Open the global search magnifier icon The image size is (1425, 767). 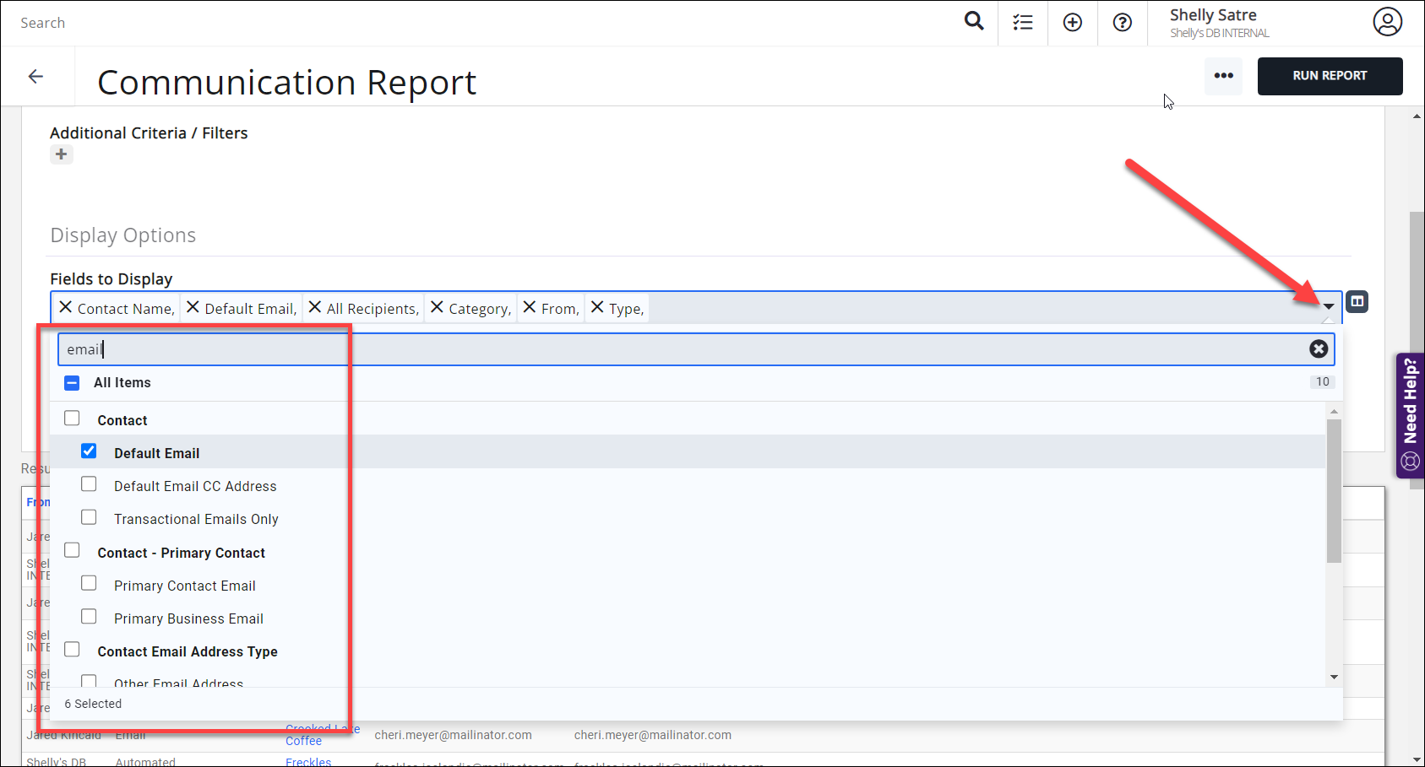tap(973, 21)
